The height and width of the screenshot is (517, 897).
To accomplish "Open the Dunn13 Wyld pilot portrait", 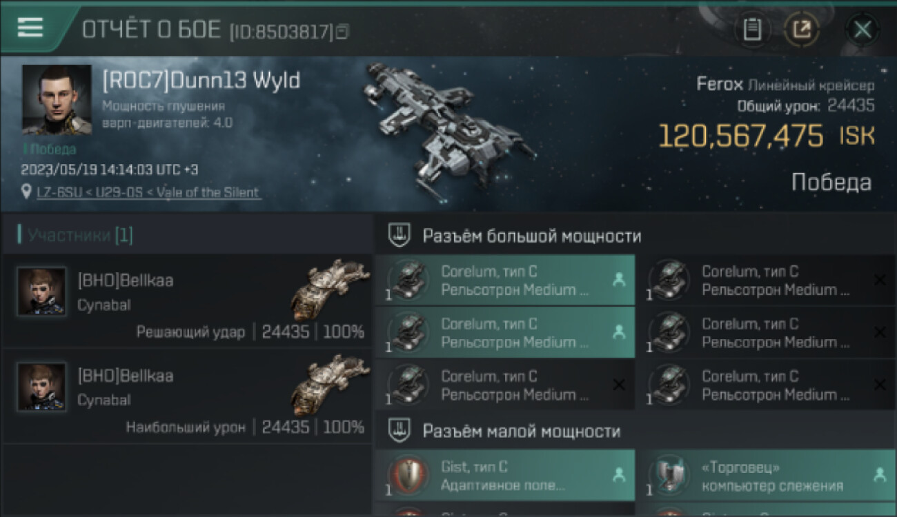I will click(x=57, y=100).
